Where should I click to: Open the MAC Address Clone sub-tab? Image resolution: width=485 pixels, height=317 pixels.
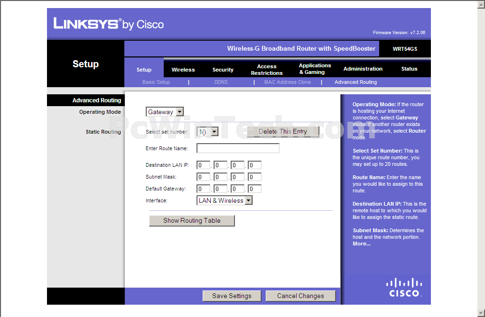pos(287,82)
